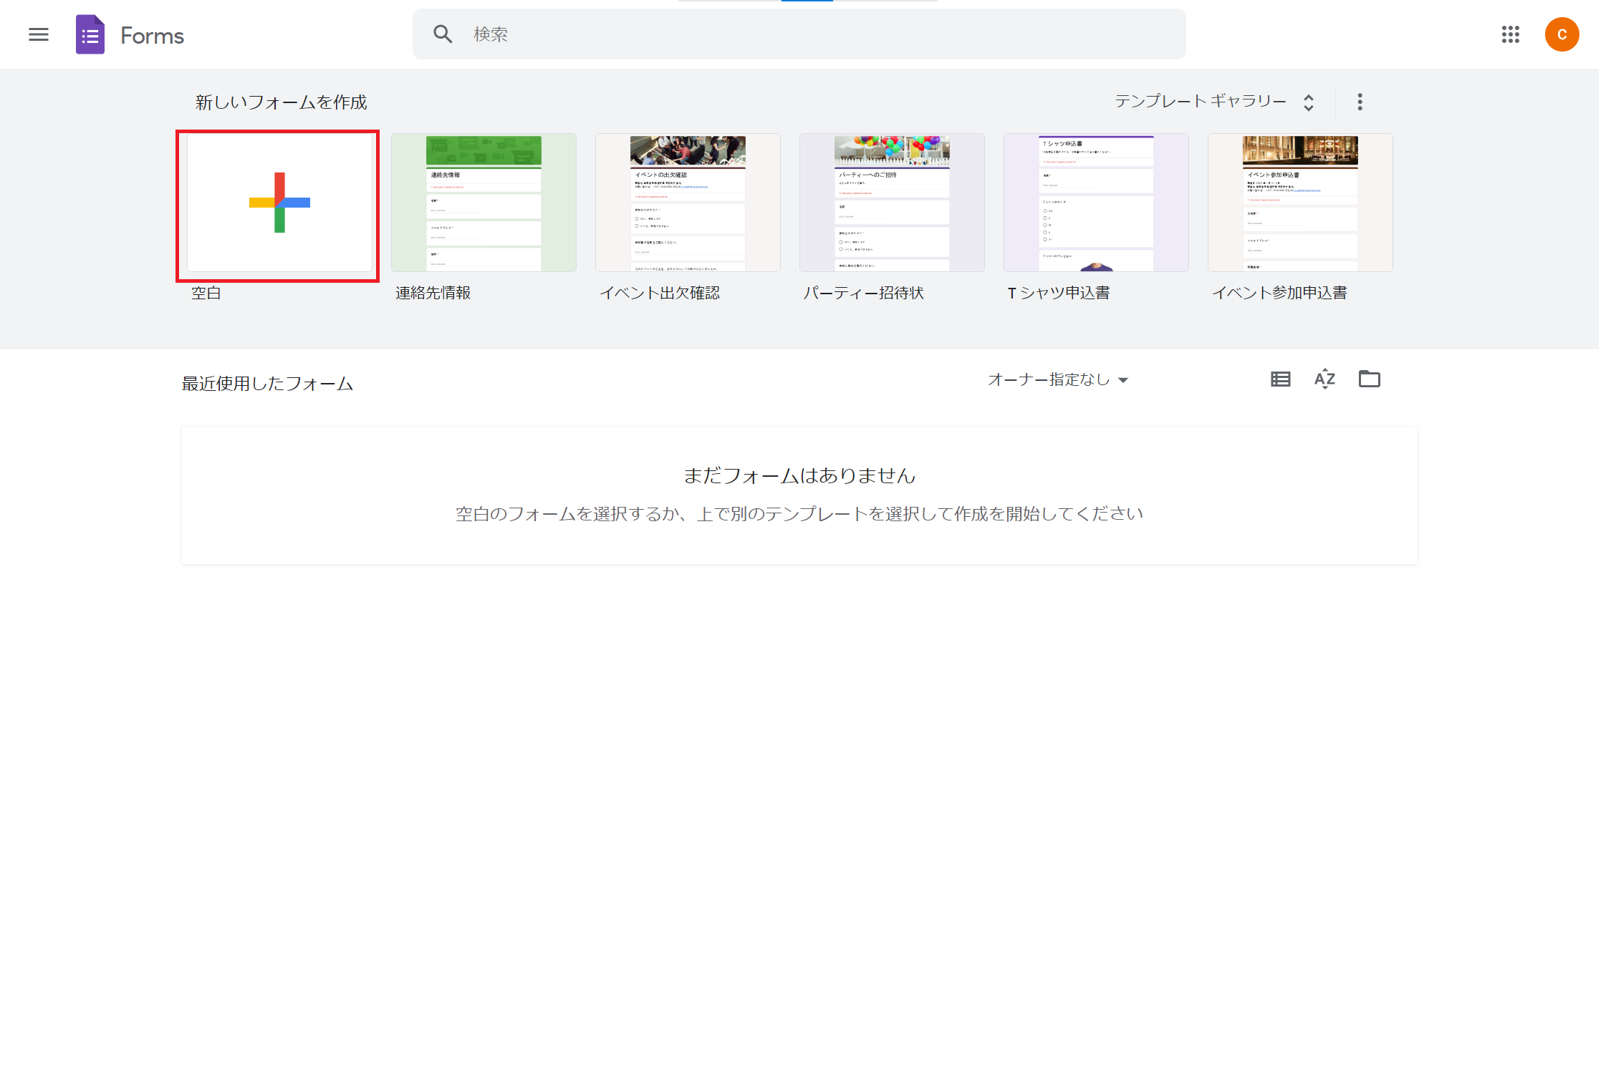Open the イベント参加申込書 template thumbnail
The width and height of the screenshot is (1616, 1076).
(1300, 203)
